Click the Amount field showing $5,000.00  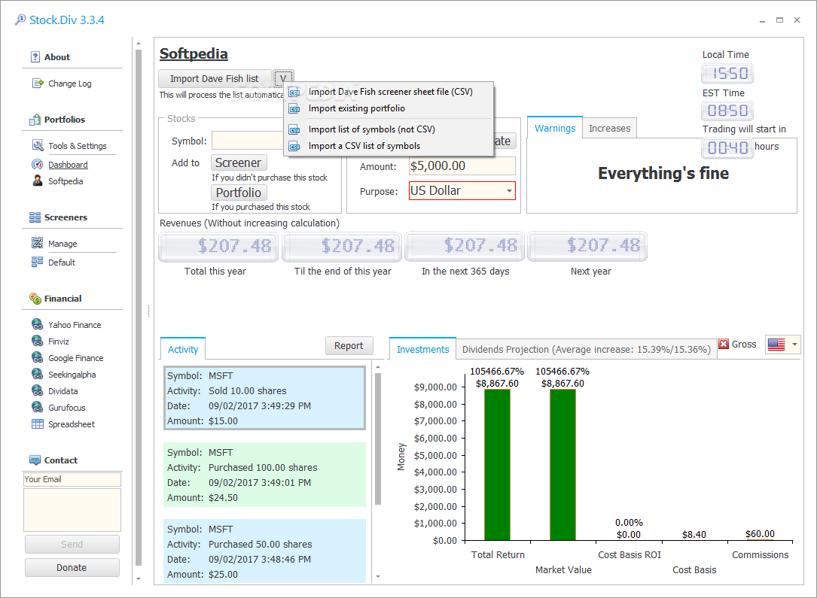pyautogui.click(x=462, y=166)
